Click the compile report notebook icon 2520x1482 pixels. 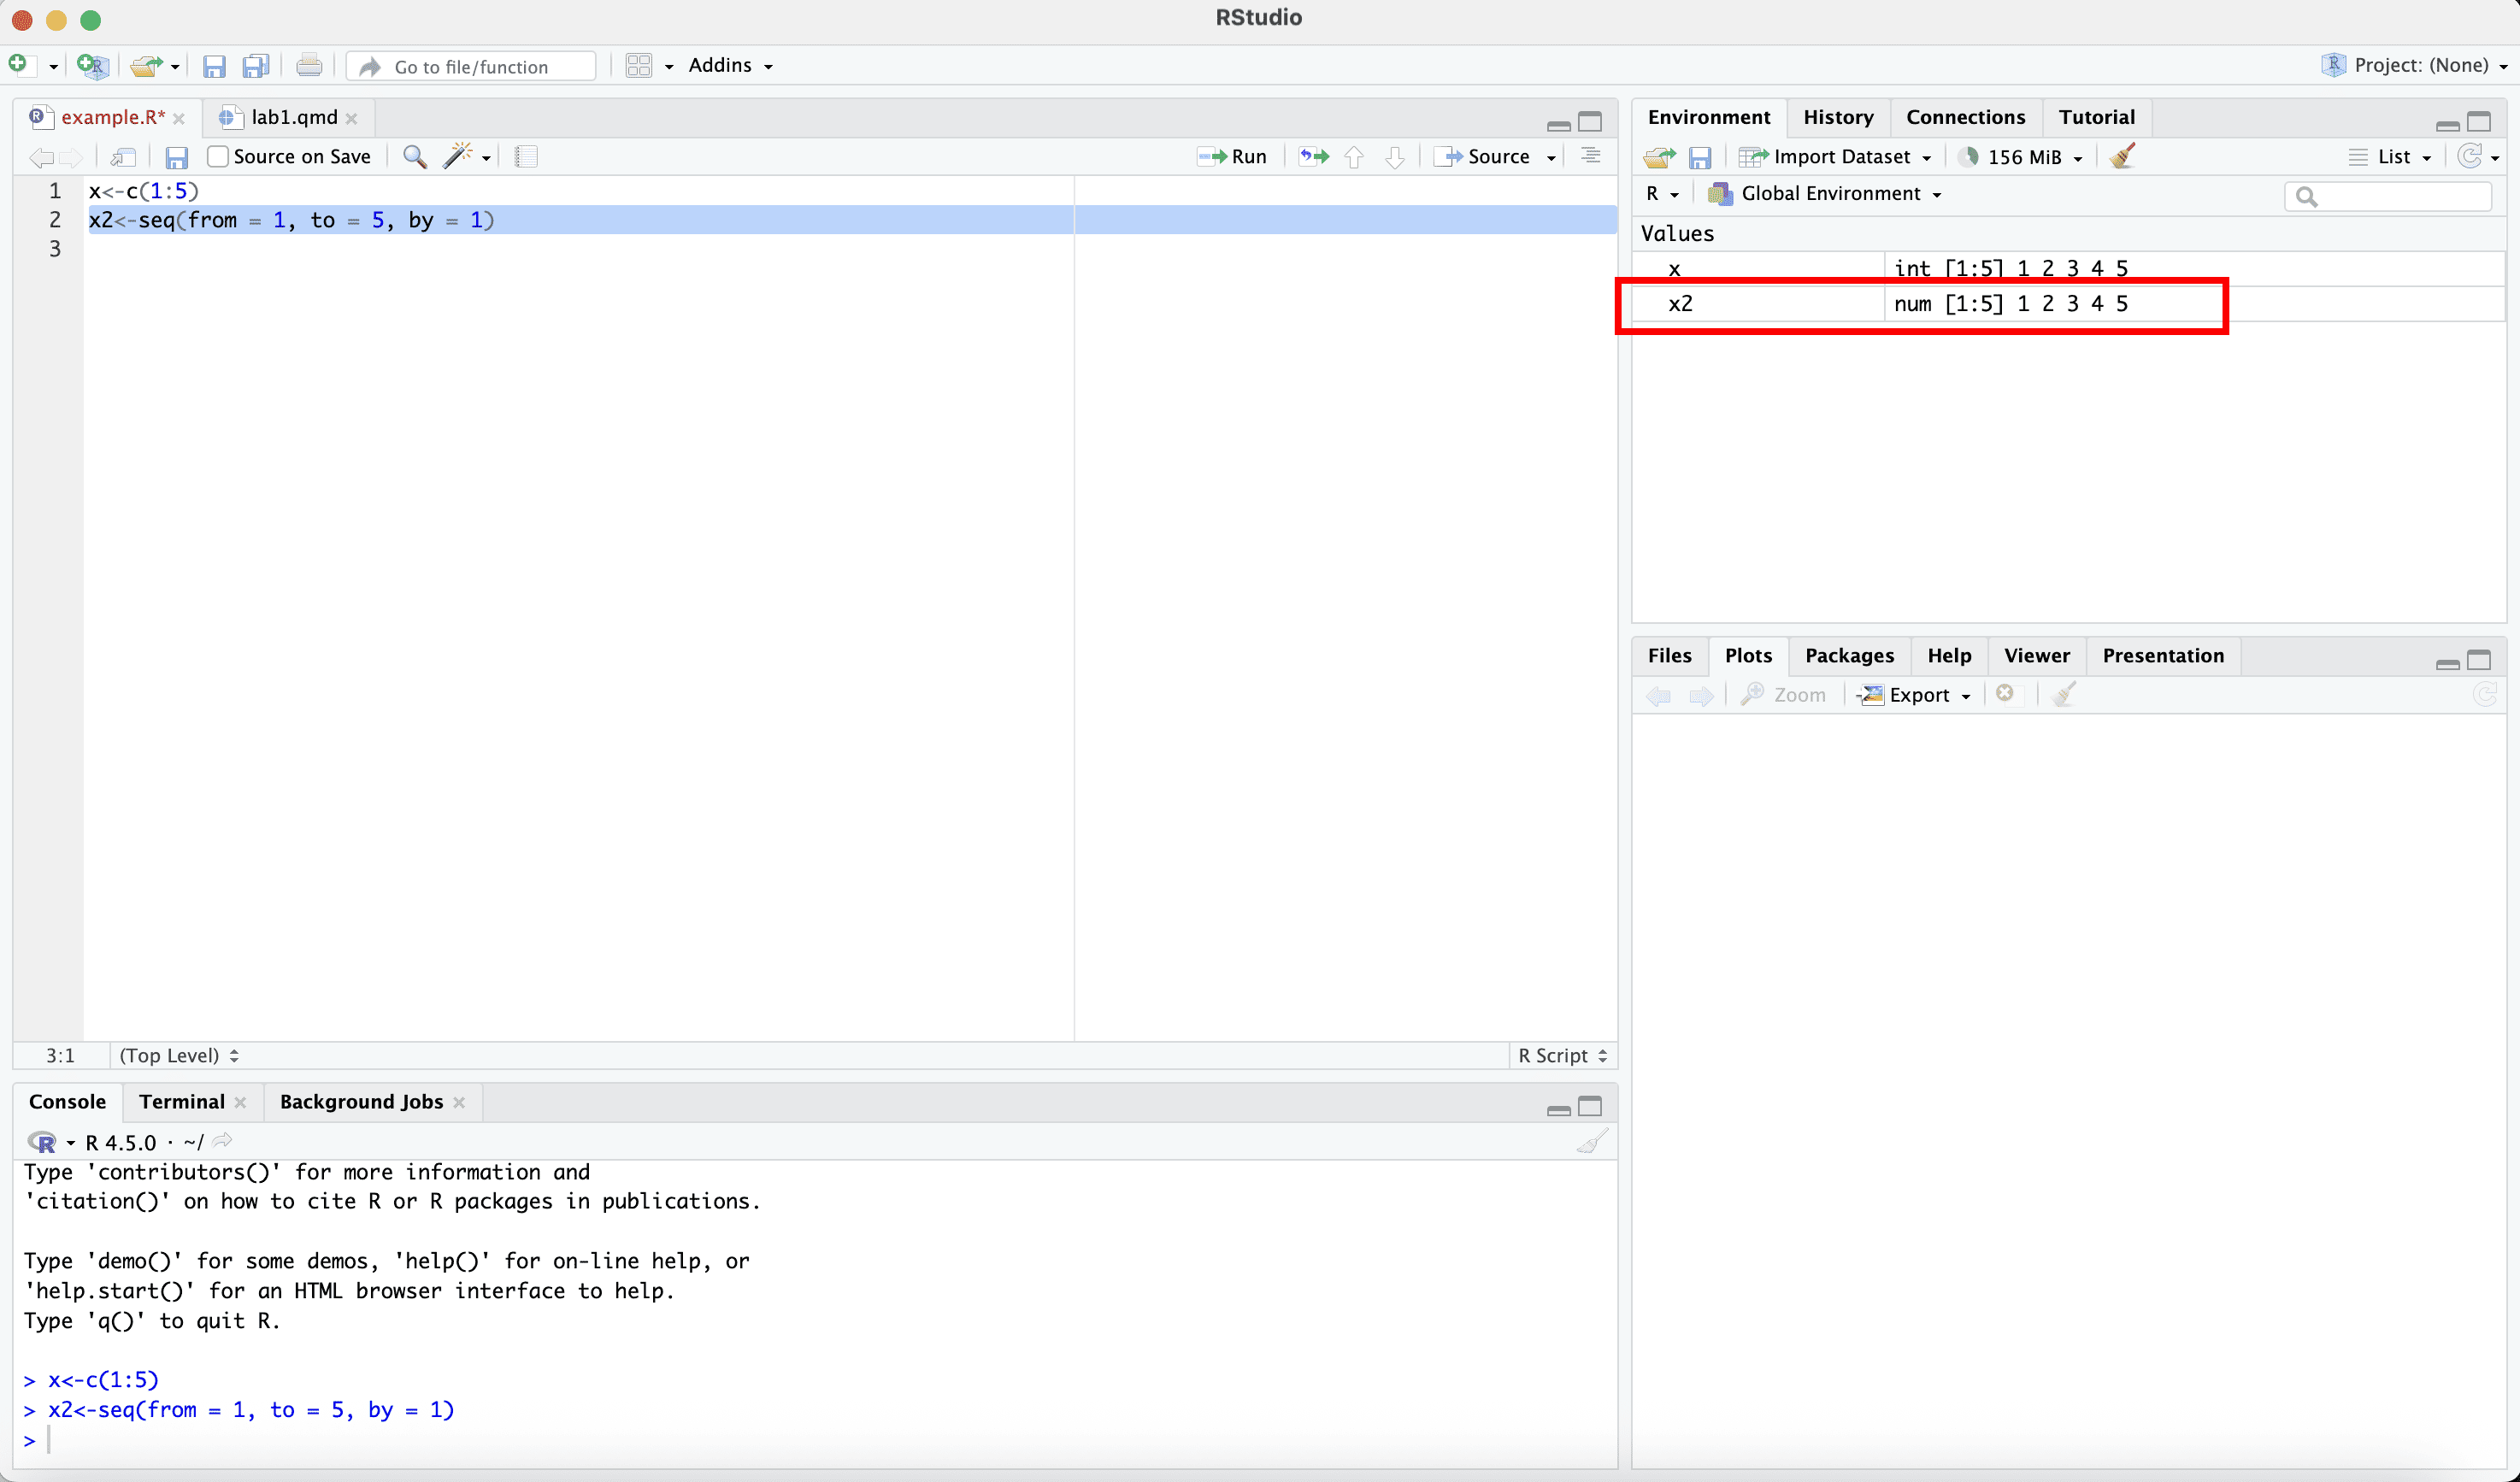point(526,156)
